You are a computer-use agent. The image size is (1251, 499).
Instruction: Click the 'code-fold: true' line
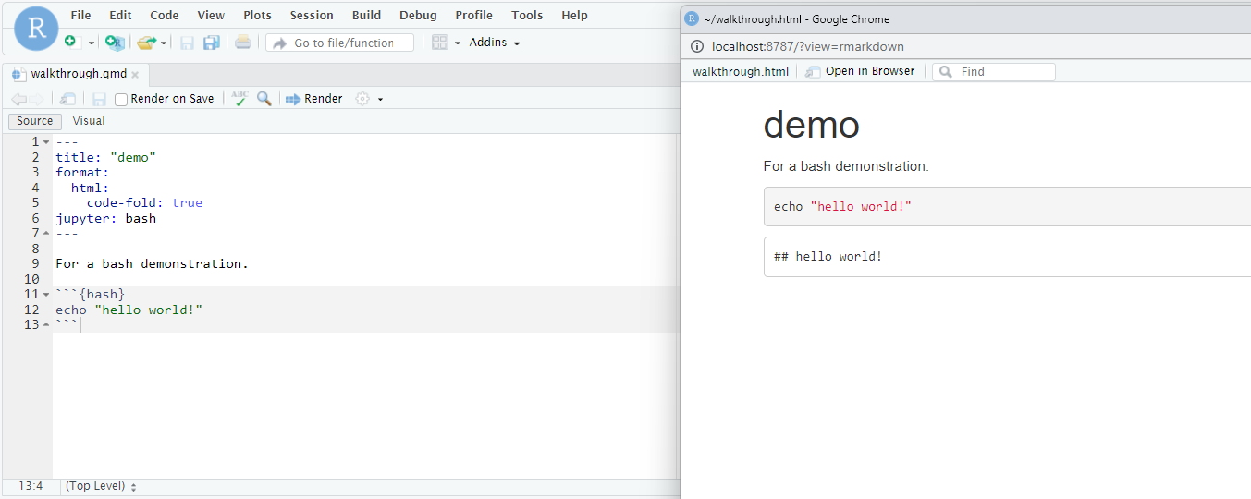[144, 202]
